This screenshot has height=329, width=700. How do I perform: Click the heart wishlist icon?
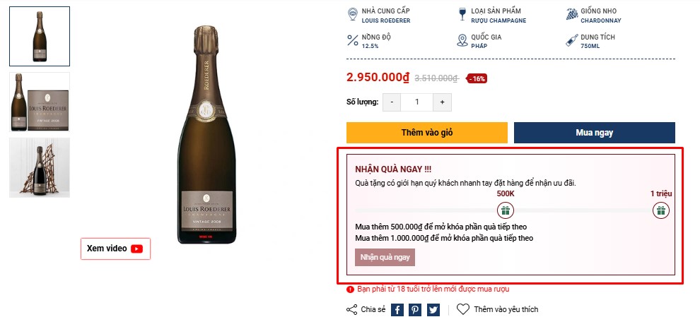(x=463, y=309)
